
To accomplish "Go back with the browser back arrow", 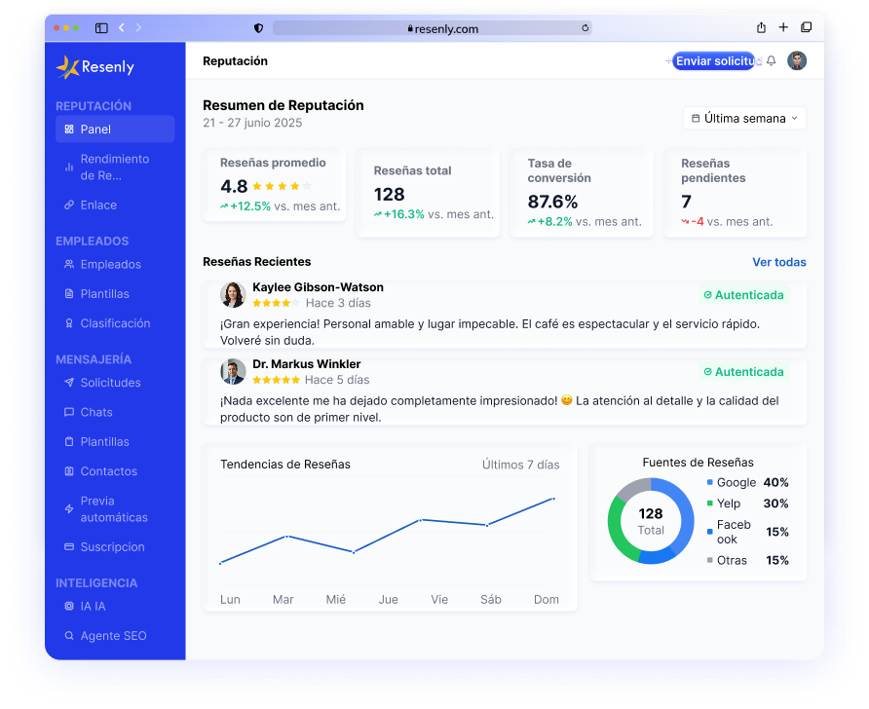I will (122, 27).
